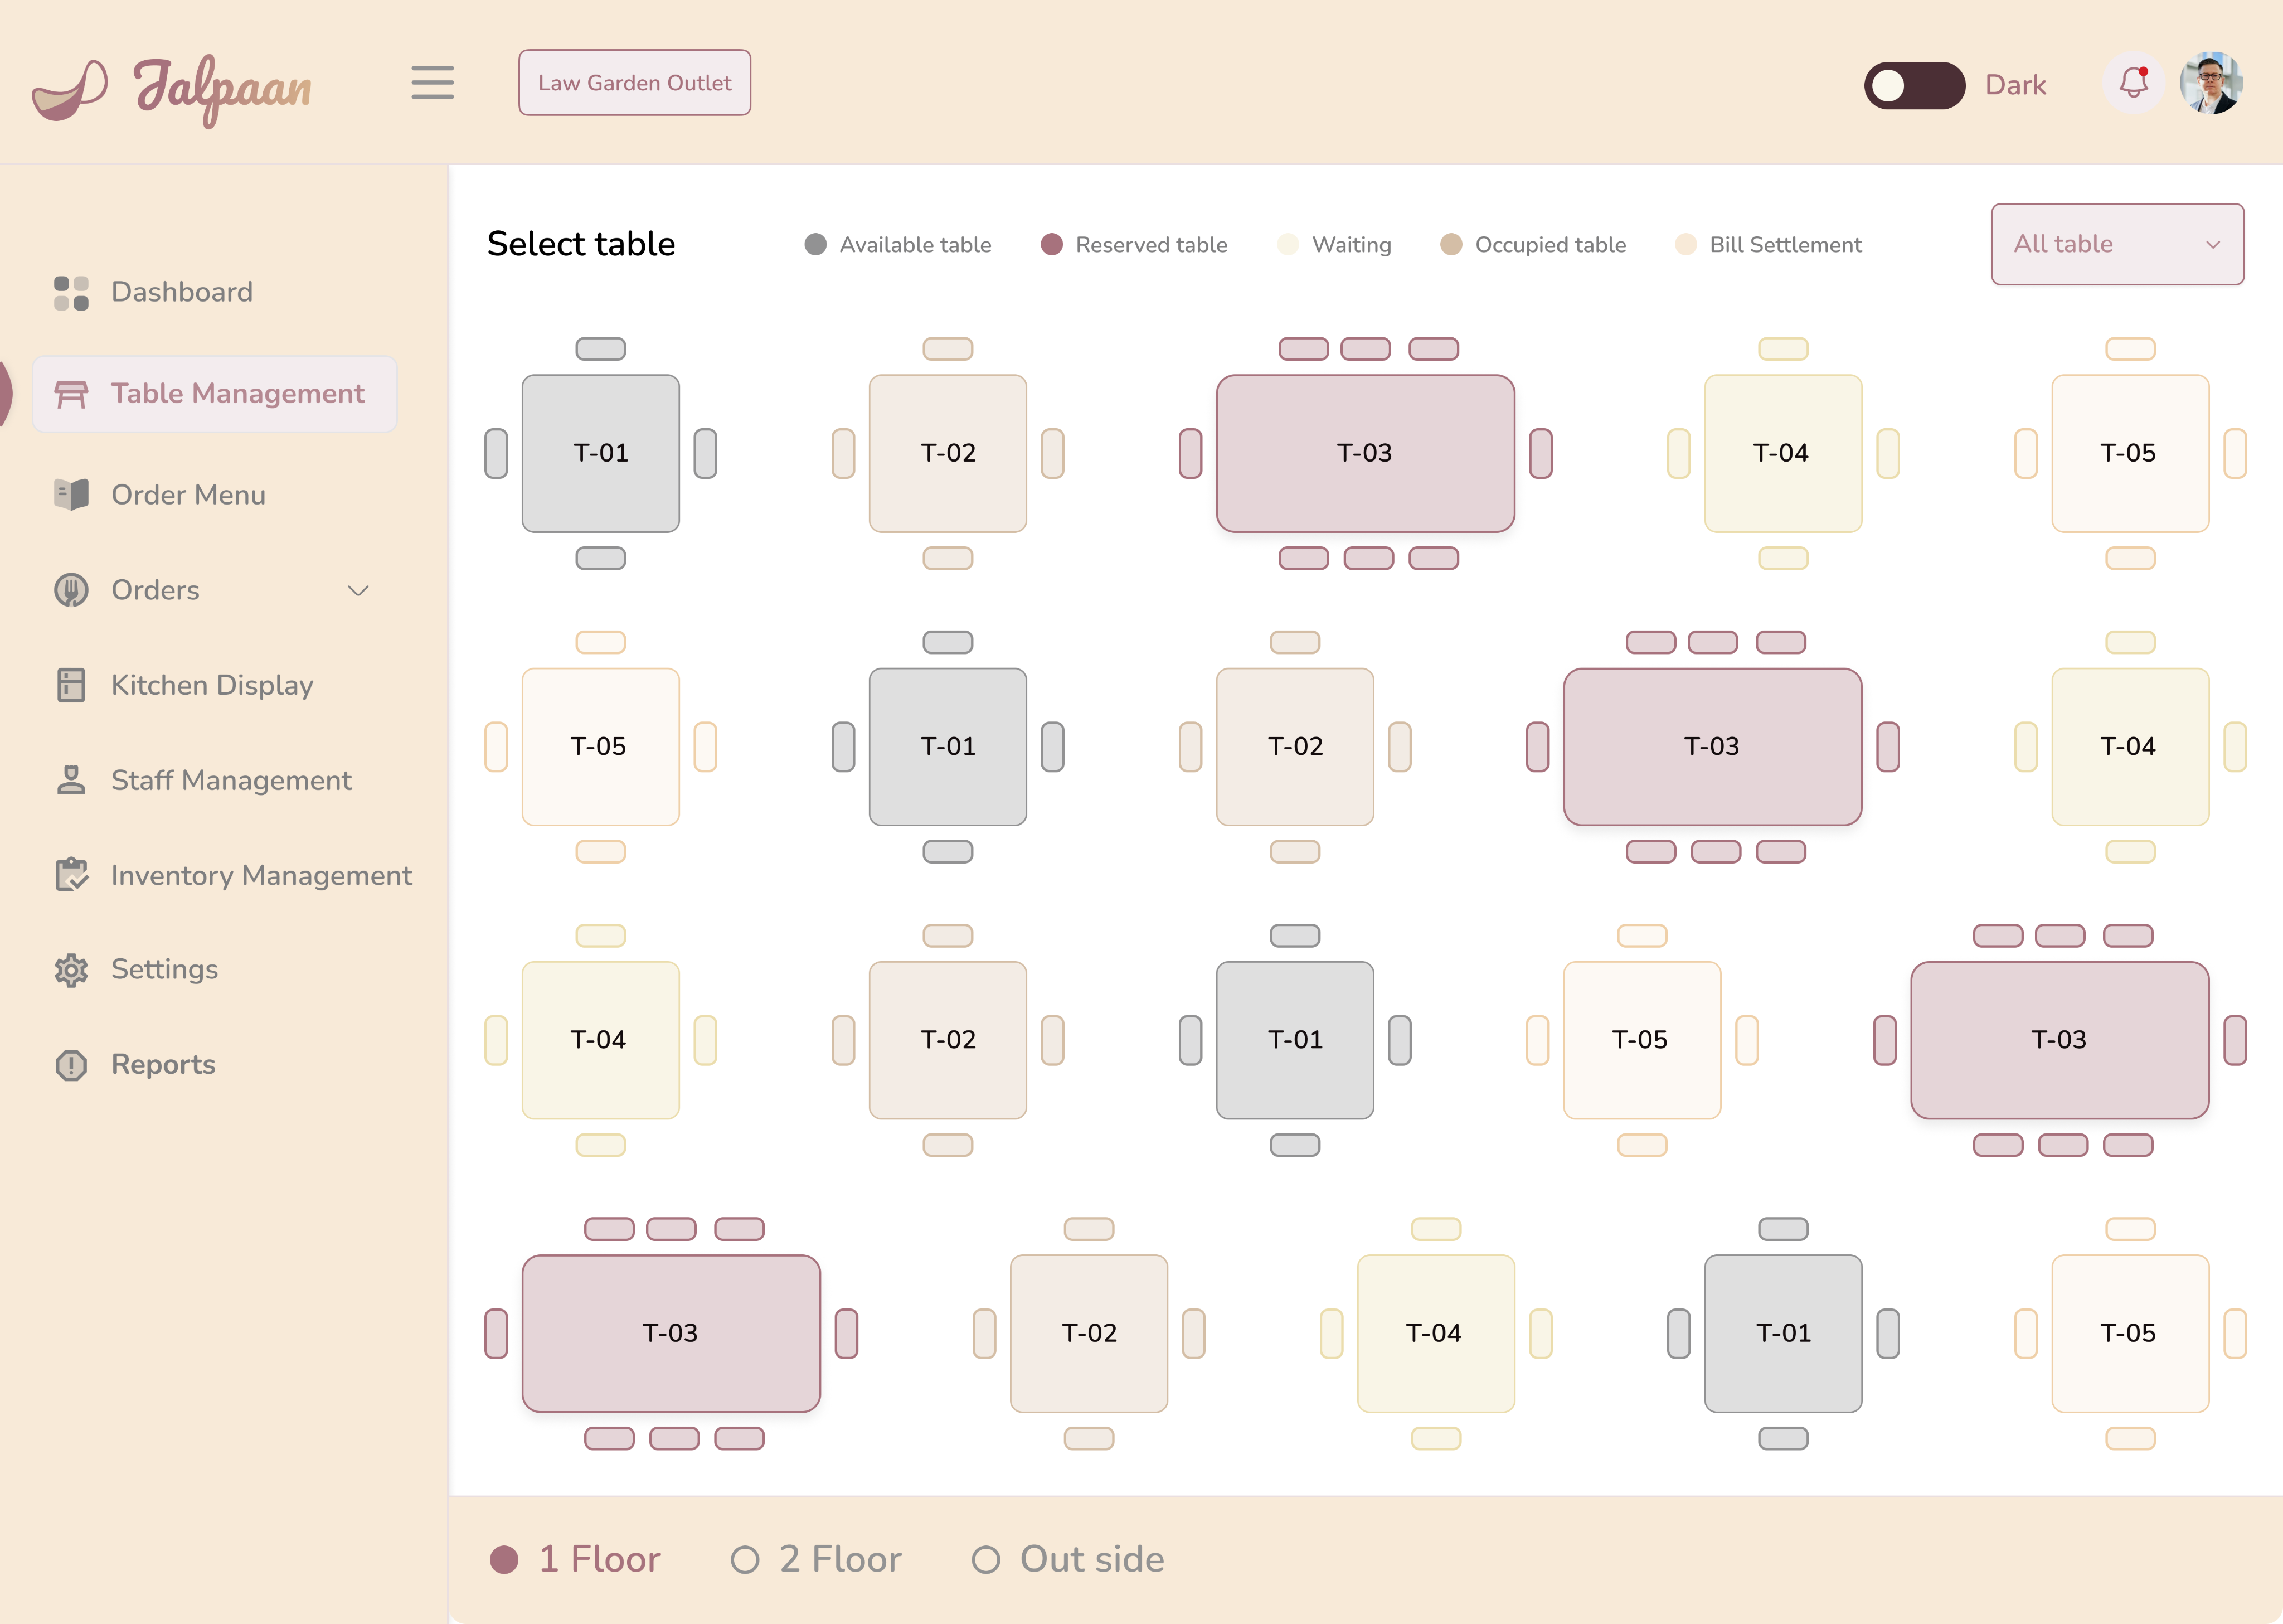Click the Reports alert icon

coord(71,1065)
